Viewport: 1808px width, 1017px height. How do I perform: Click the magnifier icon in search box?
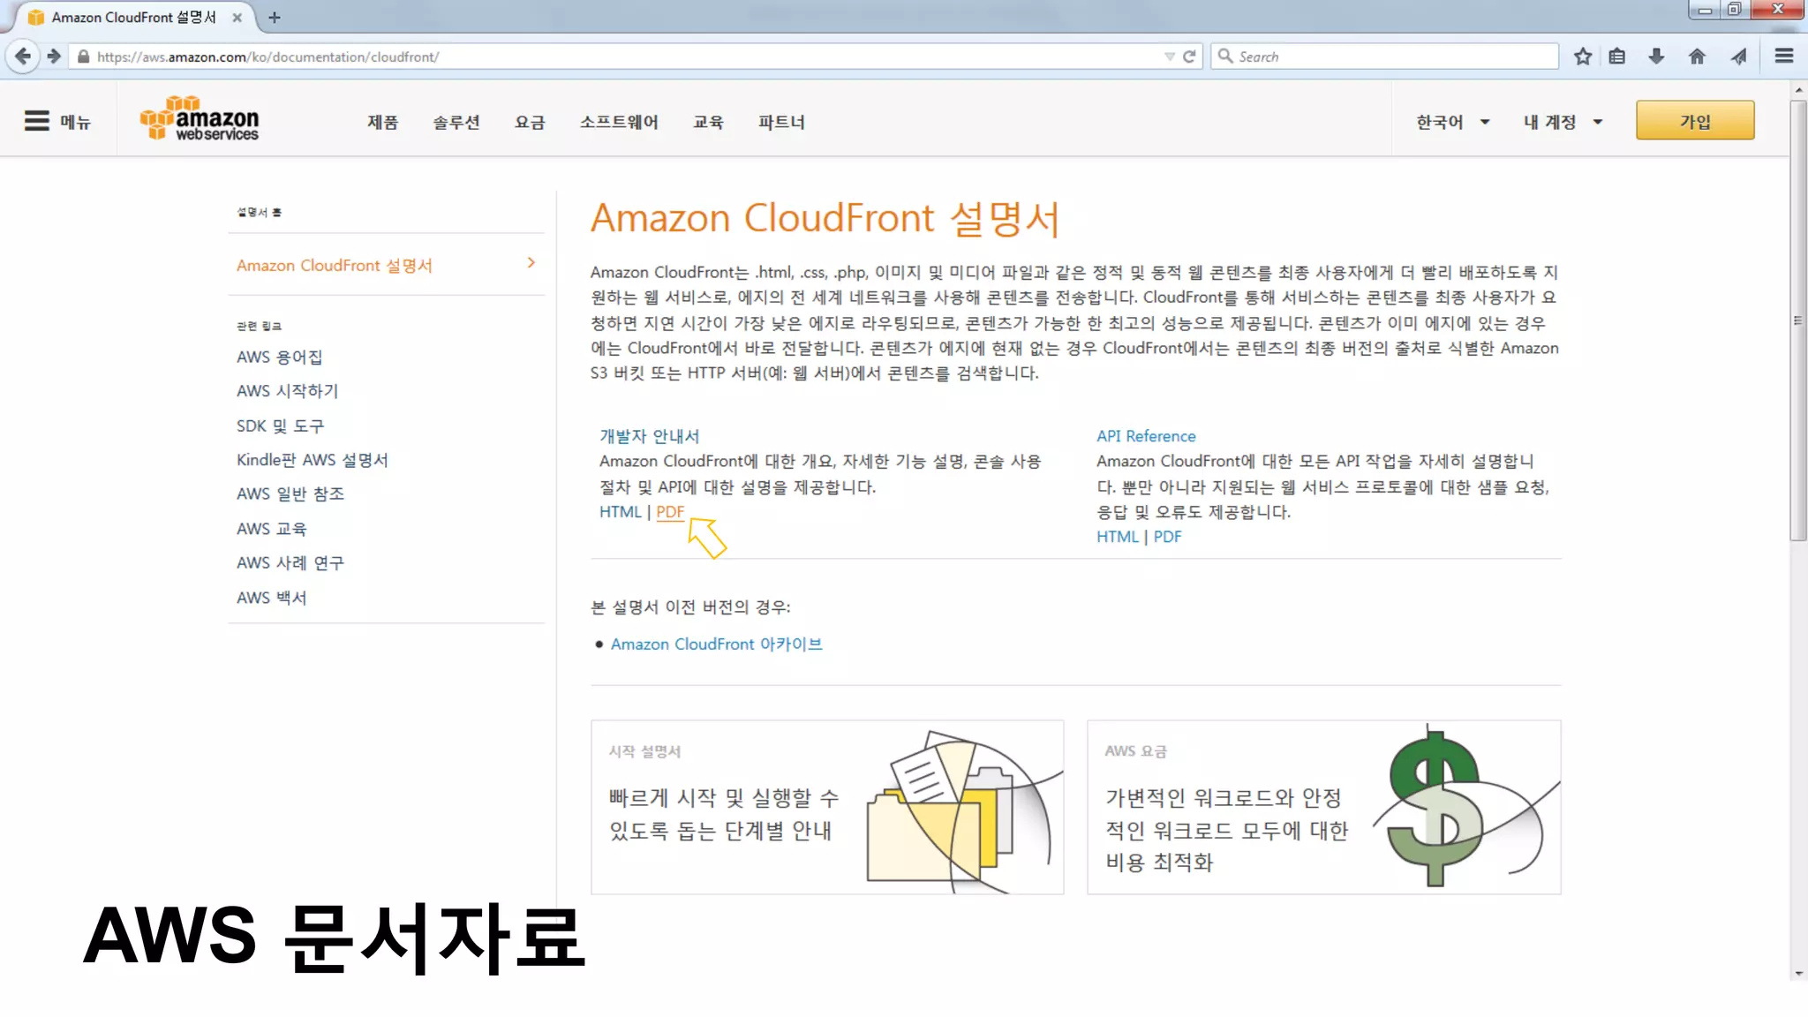[x=1225, y=56]
